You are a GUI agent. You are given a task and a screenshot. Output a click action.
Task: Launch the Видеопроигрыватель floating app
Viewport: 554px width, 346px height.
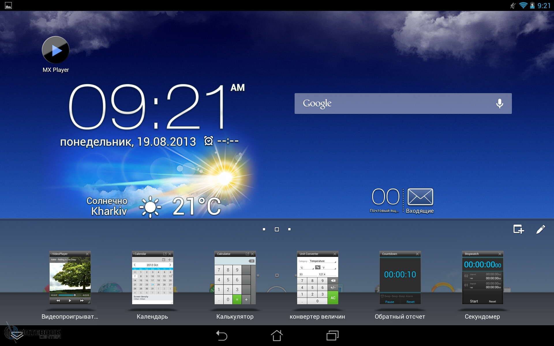(x=70, y=278)
